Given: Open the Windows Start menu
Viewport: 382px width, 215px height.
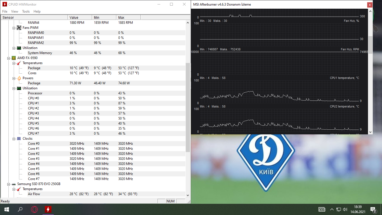Looking at the screenshot, I should (6, 209).
